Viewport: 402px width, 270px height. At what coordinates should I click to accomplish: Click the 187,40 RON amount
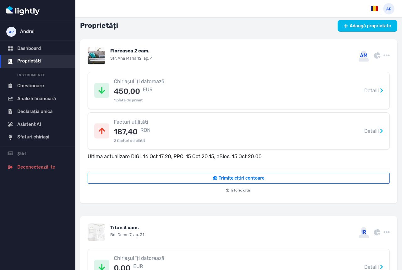pos(132,132)
